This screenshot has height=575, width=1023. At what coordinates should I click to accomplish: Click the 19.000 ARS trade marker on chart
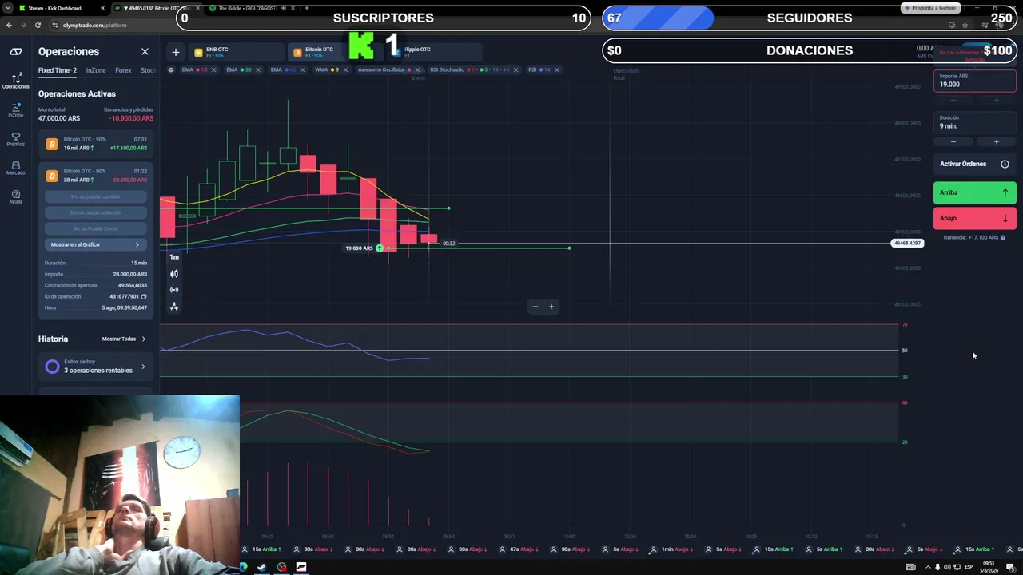pos(364,248)
